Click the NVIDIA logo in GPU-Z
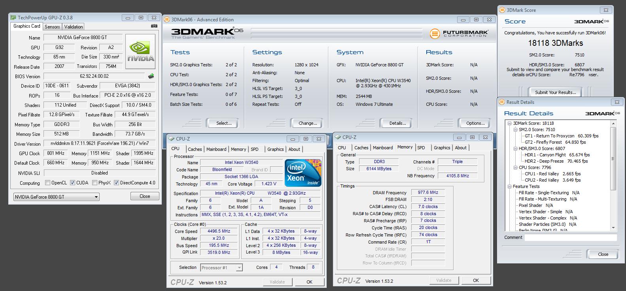 pos(140,53)
